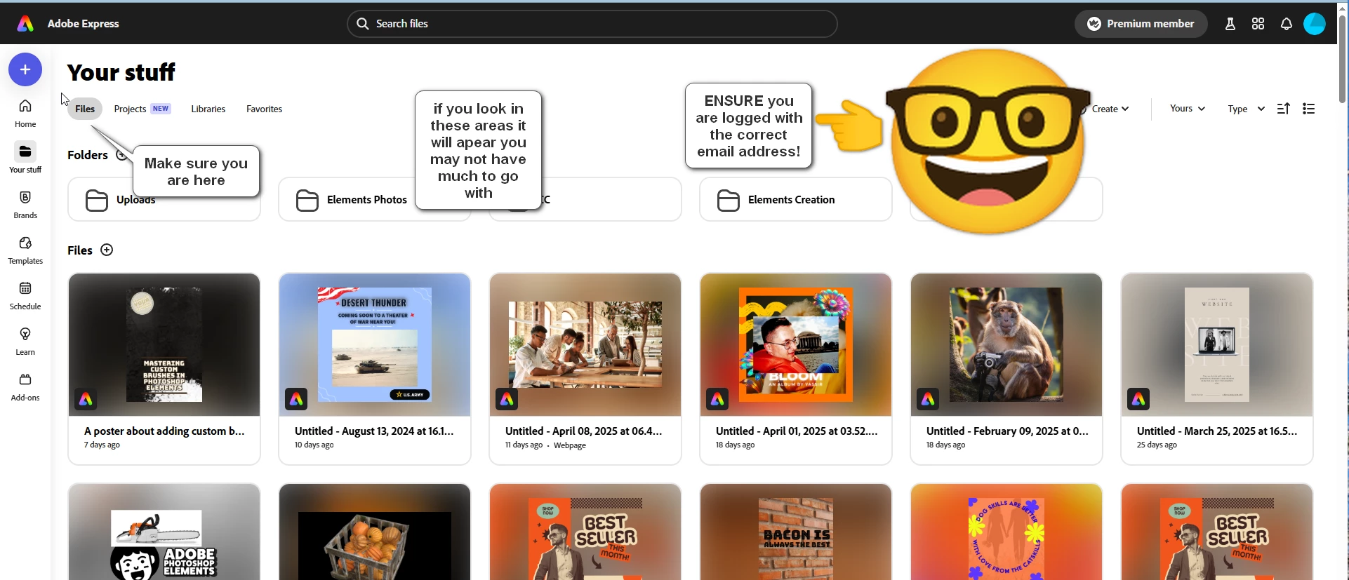Open Brands in sidebar

coord(25,205)
